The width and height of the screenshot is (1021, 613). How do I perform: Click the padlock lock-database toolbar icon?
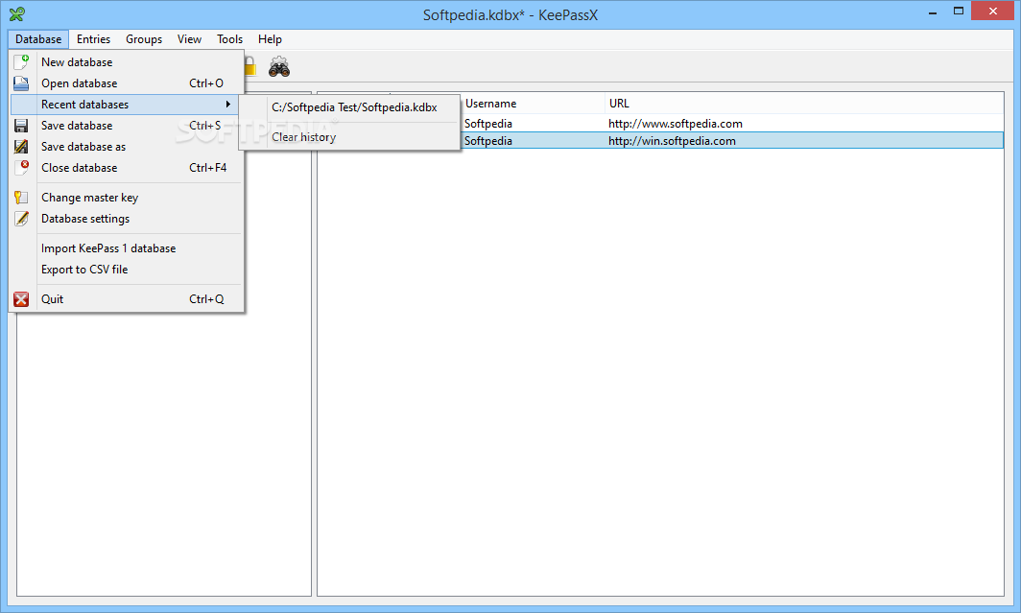tap(249, 66)
